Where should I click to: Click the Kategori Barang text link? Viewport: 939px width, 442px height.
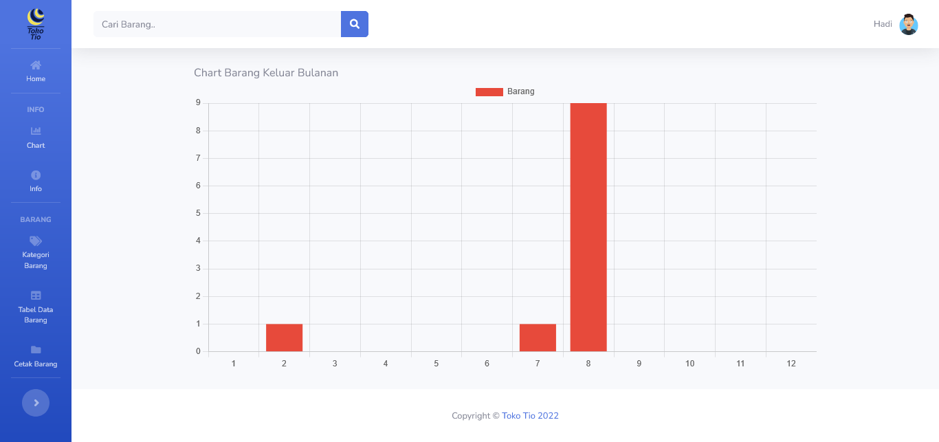tap(36, 260)
